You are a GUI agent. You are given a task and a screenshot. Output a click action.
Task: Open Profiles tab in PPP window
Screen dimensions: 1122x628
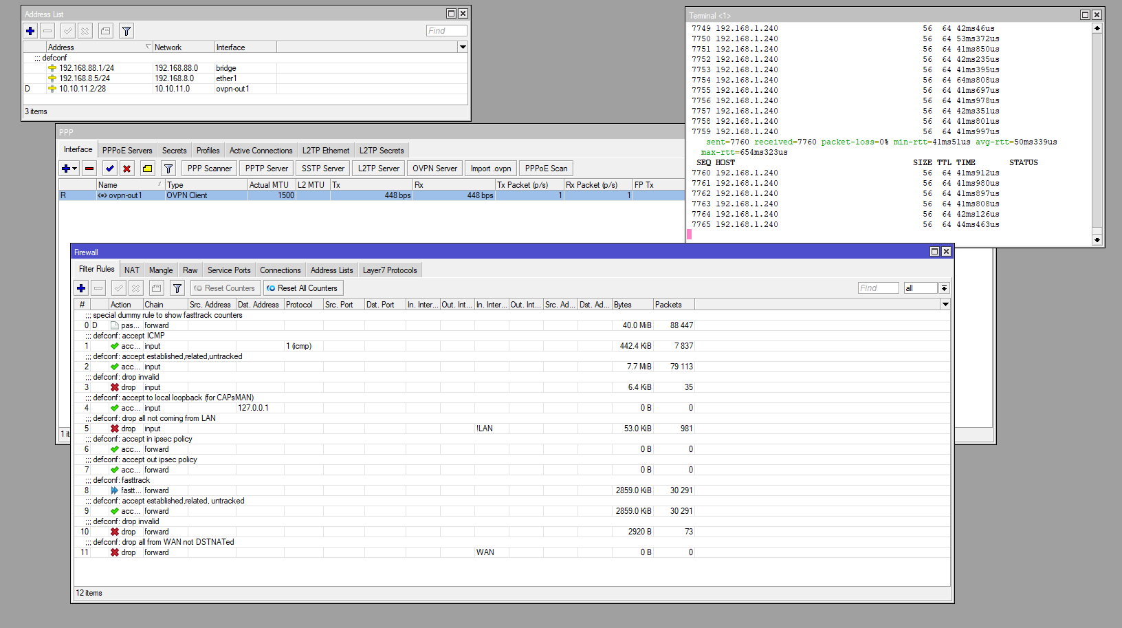(x=208, y=151)
